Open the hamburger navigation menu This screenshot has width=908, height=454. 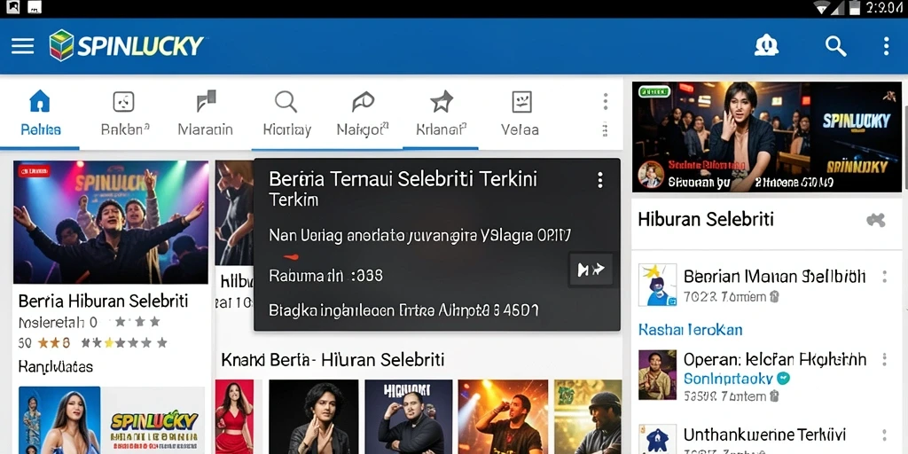(x=22, y=46)
